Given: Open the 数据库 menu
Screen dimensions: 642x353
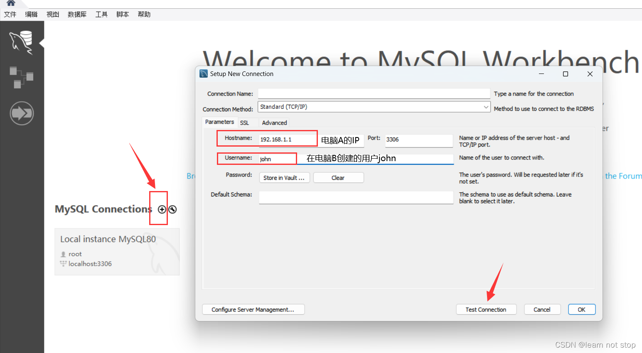Looking at the screenshot, I should pos(77,14).
